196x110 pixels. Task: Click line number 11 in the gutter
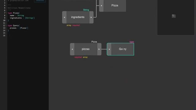[4, 23]
